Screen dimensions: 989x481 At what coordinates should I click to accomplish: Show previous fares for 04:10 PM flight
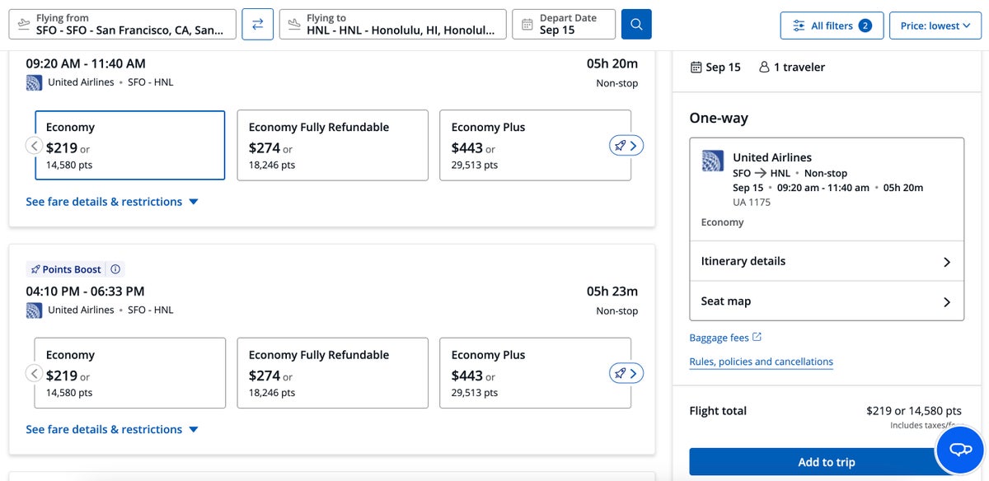pyautogui.click(x=35, y=373)
